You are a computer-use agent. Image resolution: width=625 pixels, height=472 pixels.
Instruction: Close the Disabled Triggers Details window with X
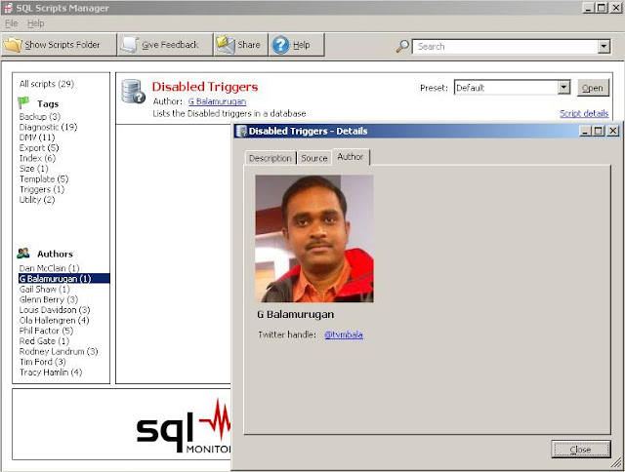612,131
